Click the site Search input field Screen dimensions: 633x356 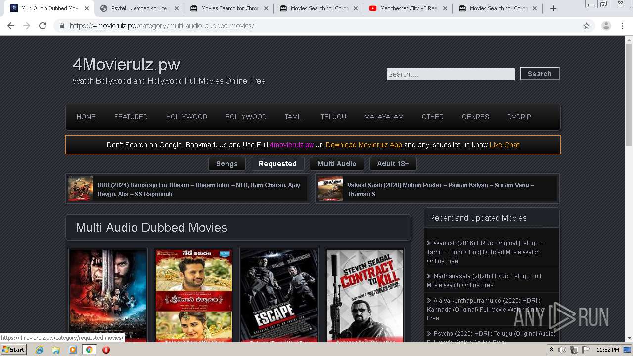point(451,74)
